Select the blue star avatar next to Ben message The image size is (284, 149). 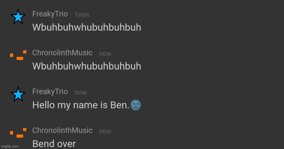click(18, 94)
